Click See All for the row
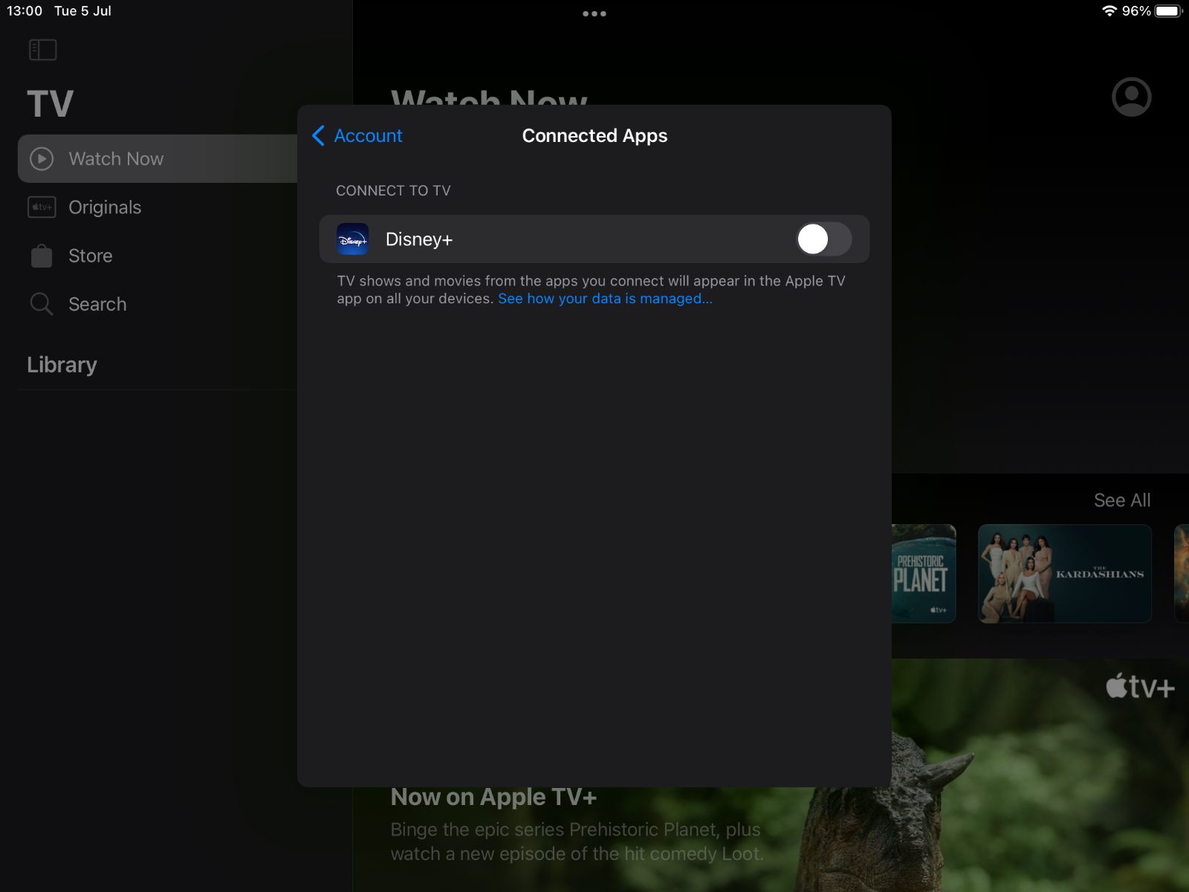This screenshot has width=1189, height=892. (1122, 500)
